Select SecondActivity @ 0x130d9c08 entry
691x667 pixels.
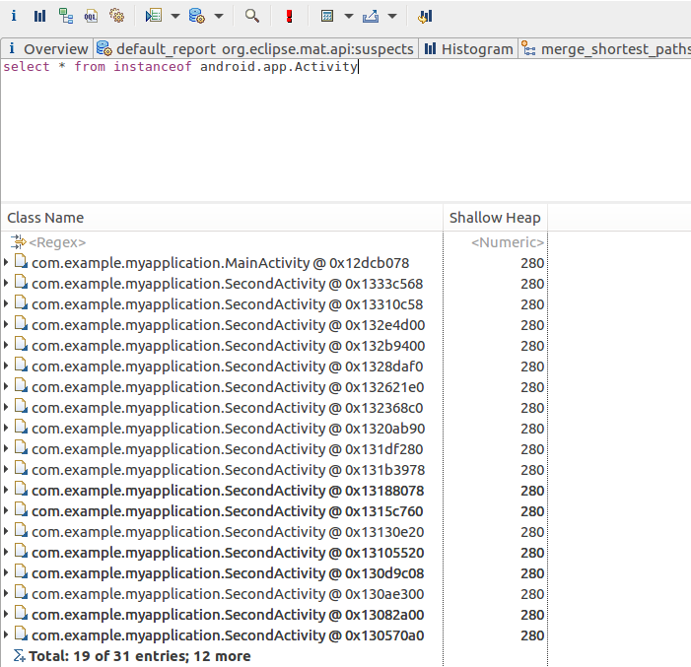click(228, 573)
